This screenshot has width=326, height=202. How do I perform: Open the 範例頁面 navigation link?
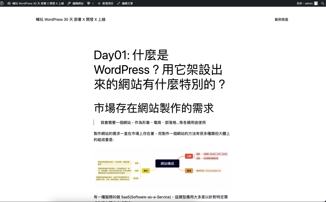pos(281,19)
